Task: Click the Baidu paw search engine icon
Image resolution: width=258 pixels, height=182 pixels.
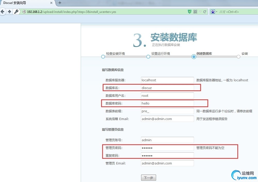Action: tap(213, 12)
